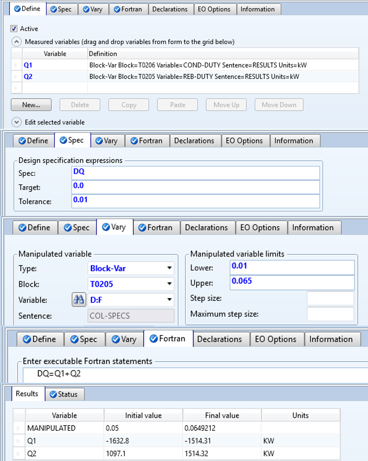The height and width of the screenshot is (461, 368).
Task: Click Q1 initial value -1632.8
Action: click(143, 441)
